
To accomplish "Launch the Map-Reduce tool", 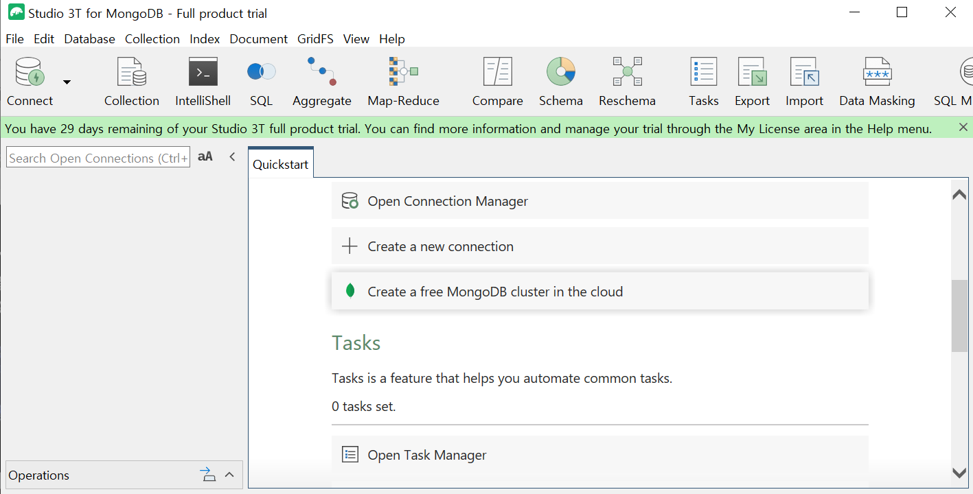I will [403, 82].
